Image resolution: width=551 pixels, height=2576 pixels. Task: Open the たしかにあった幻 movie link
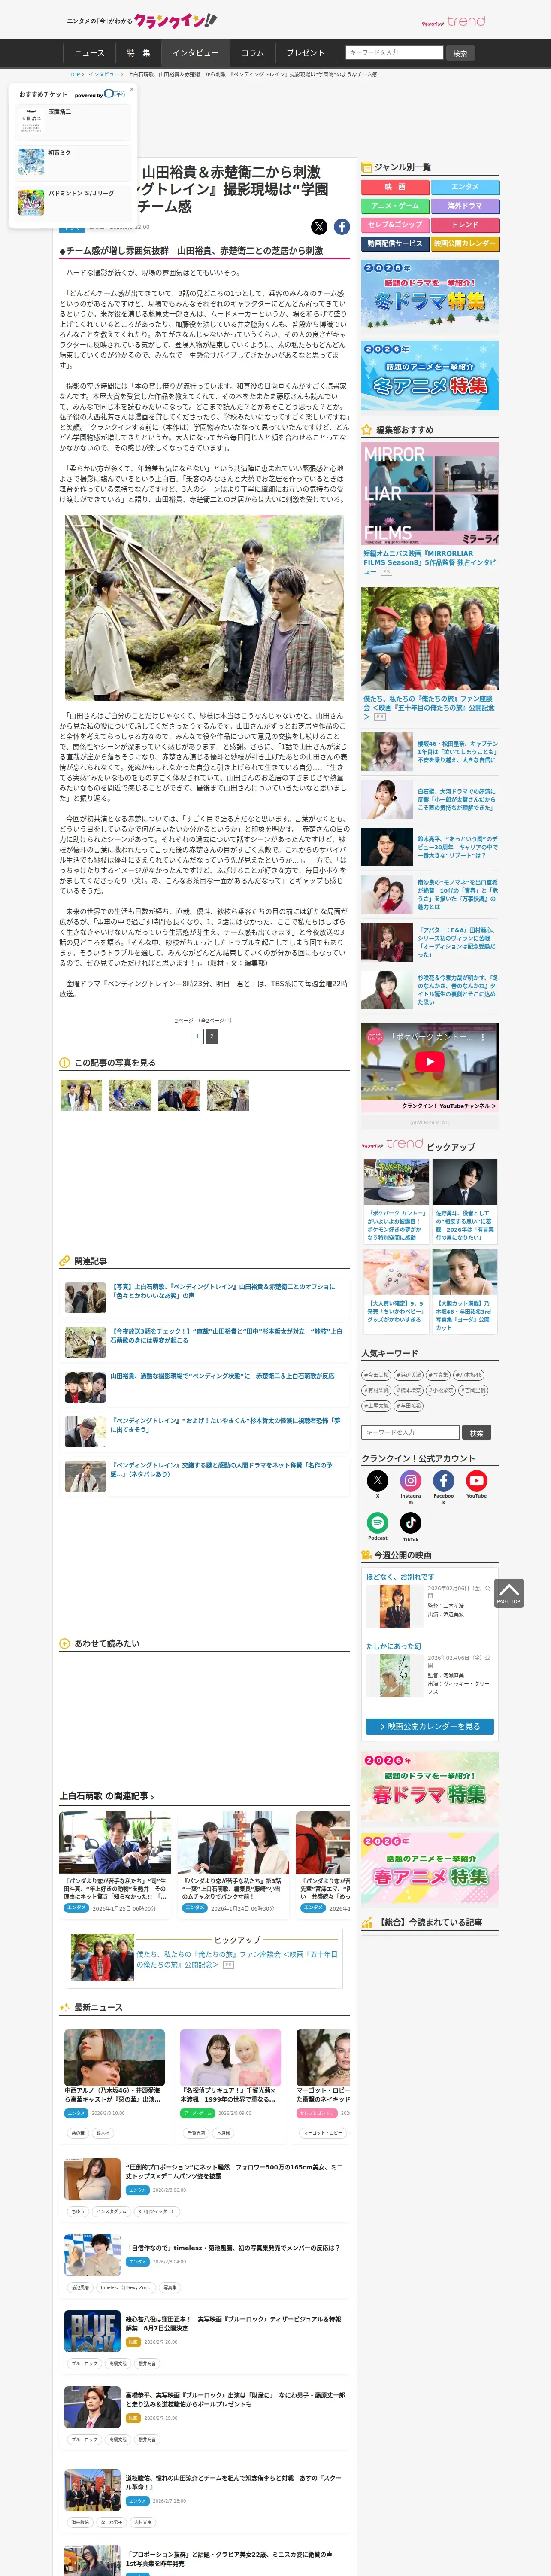click(x=393, y=1646)
